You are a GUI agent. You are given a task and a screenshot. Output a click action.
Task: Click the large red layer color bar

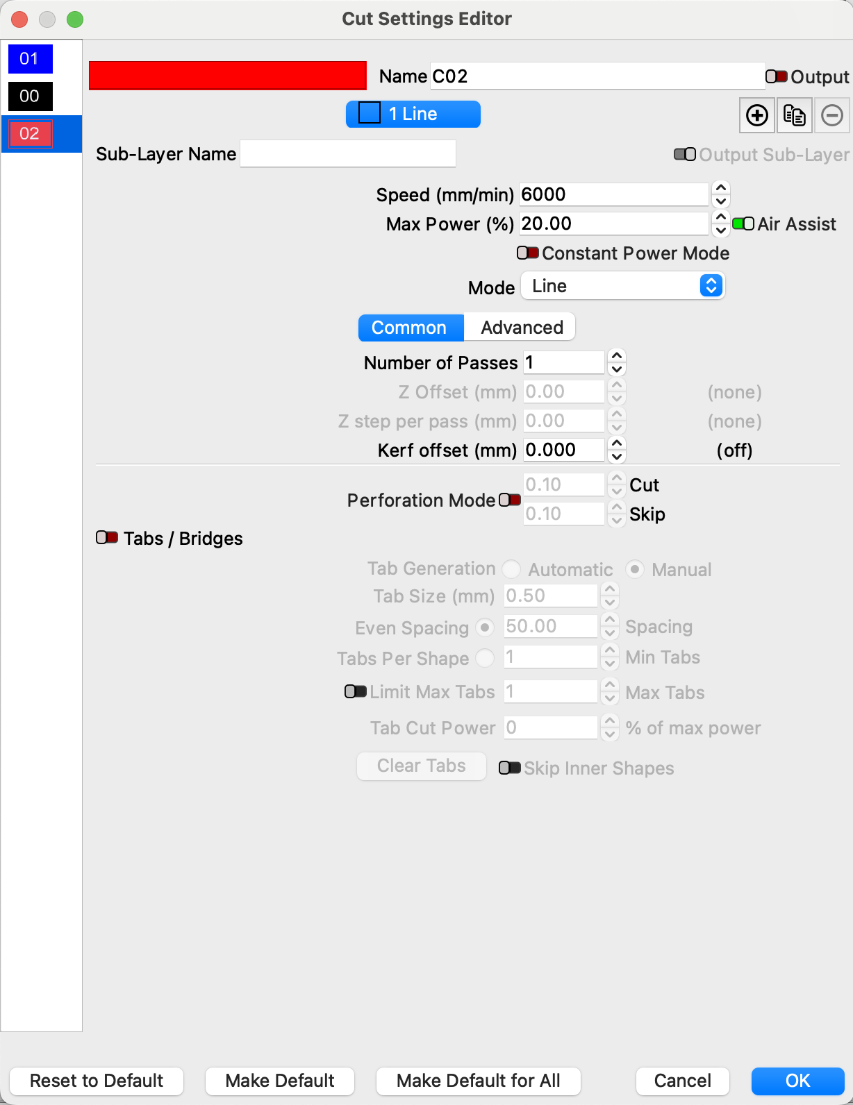click(x=228, y=76)
